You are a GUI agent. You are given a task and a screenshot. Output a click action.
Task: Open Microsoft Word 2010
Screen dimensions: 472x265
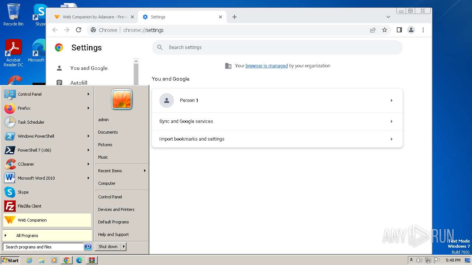(x=47, y=178)
